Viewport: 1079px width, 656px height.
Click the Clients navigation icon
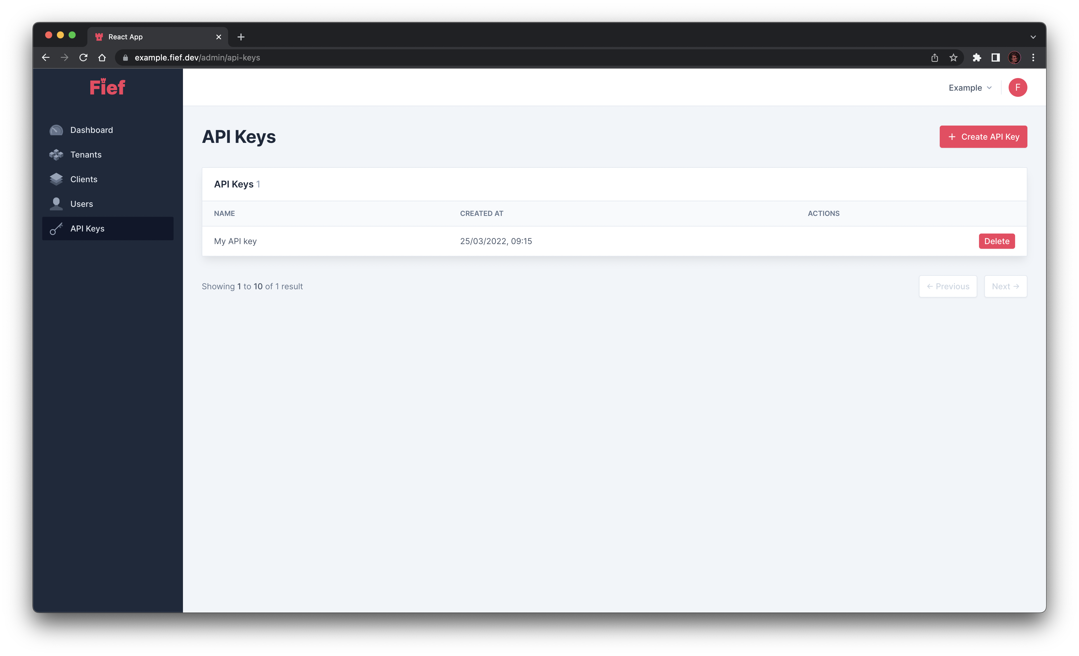57,179
